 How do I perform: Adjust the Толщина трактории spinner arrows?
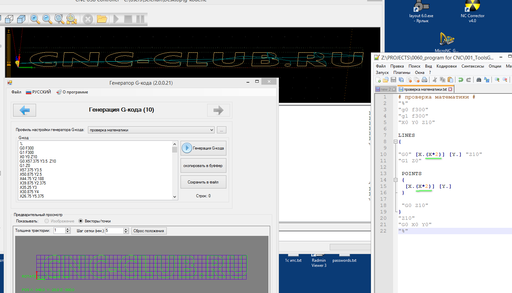tap(68, 231)
